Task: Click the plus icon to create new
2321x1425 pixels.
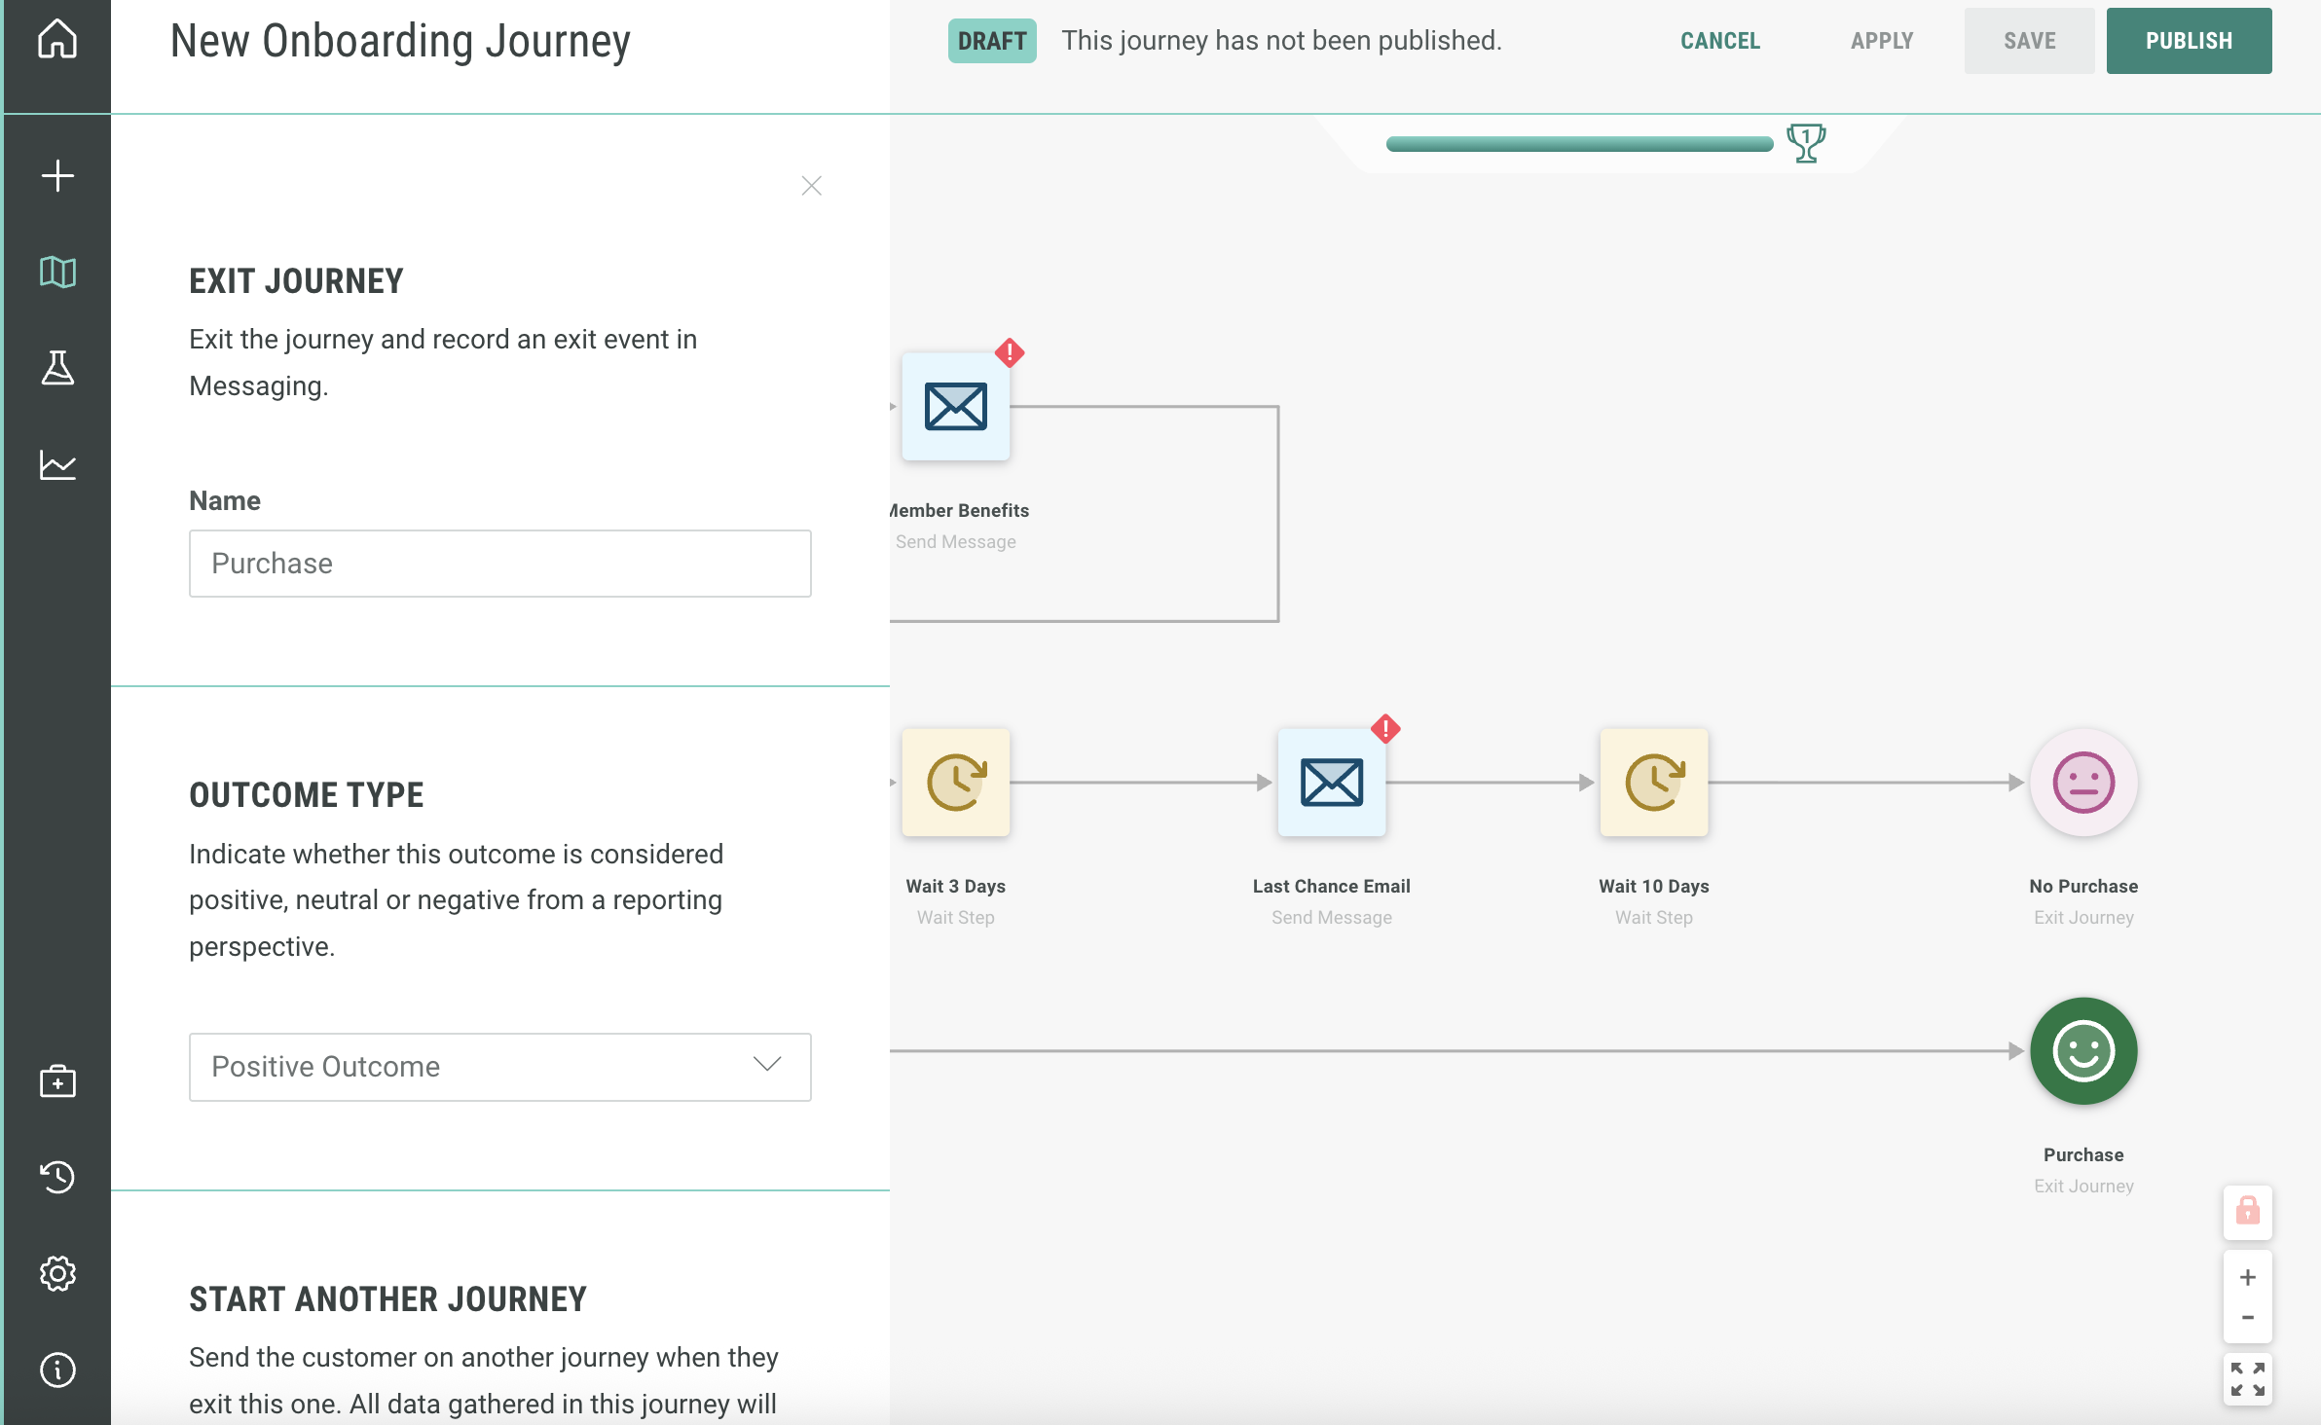Action: (x=57, y=176)
